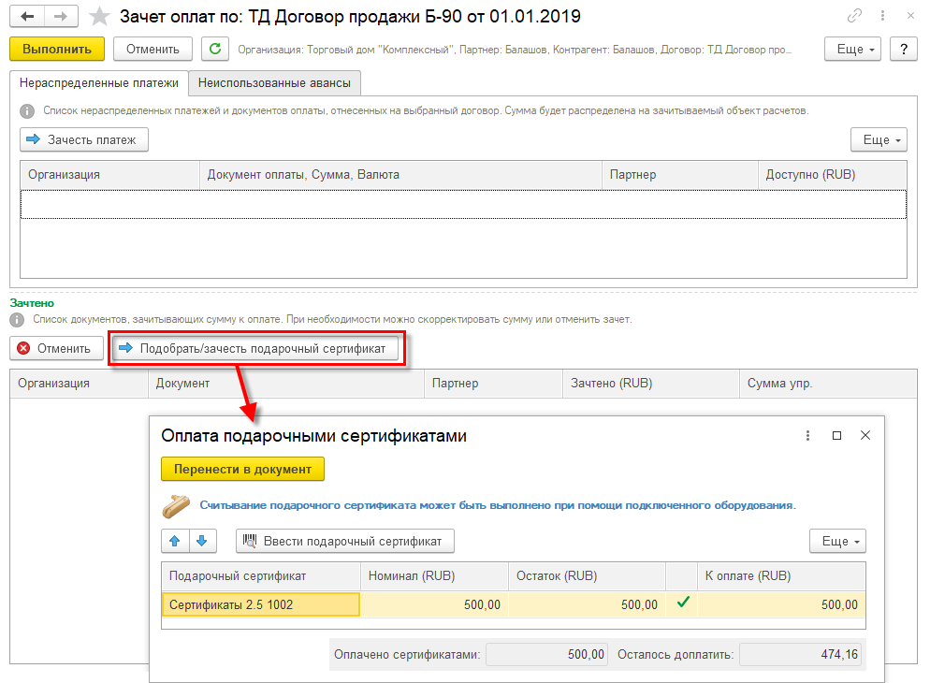Image resolution: width=930 pixels, height=683 pixels.
Task: Select the Нераспределенные платежи tab
Action: (x=99, y=83)
